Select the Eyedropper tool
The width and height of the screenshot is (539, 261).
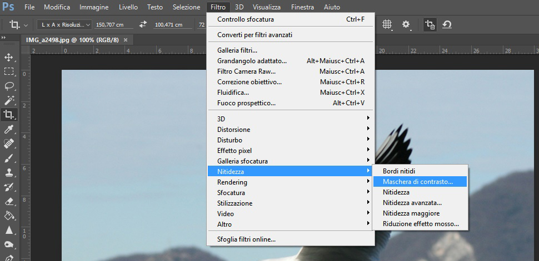pos(8,129)
